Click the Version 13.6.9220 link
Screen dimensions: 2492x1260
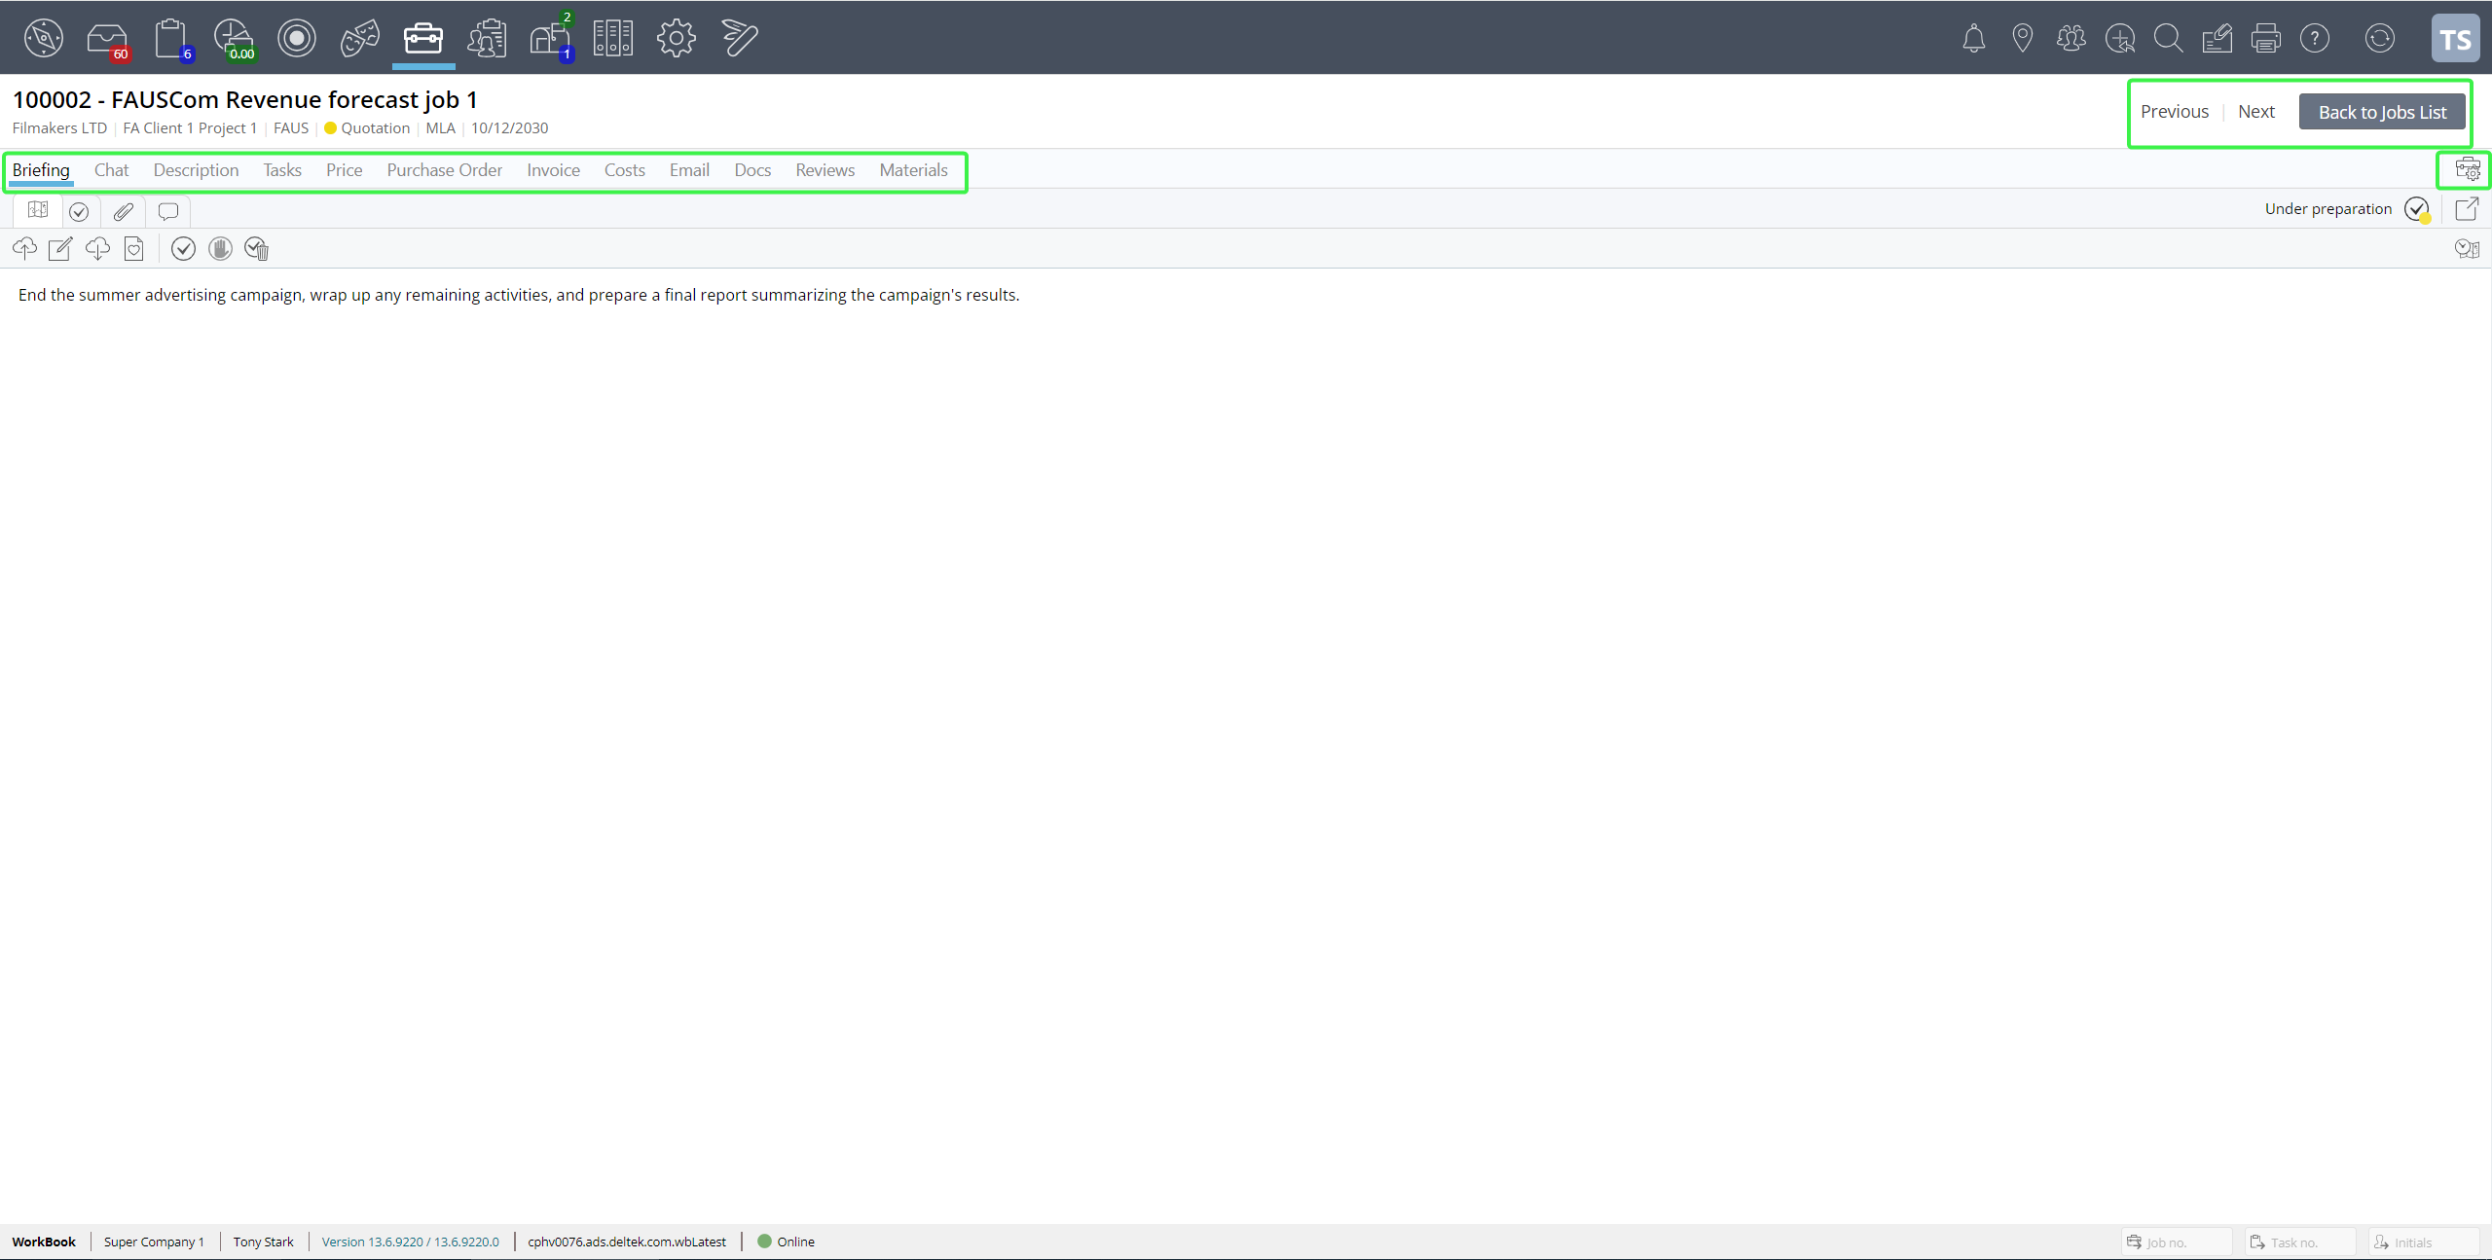pyautogui.click(x=411, y=1242)
